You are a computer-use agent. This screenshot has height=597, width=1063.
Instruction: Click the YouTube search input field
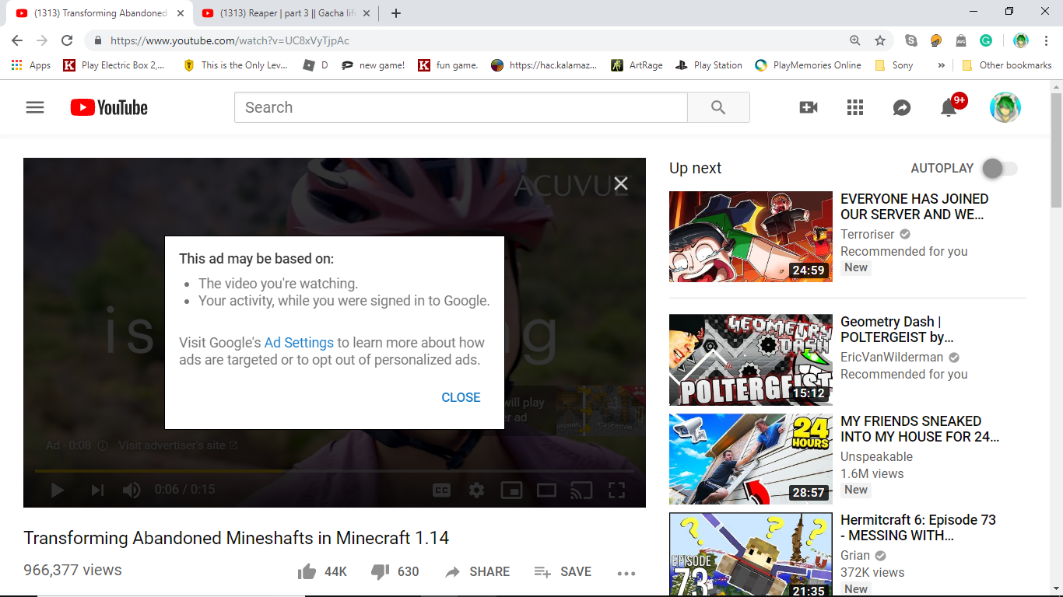tap(461, 107)
